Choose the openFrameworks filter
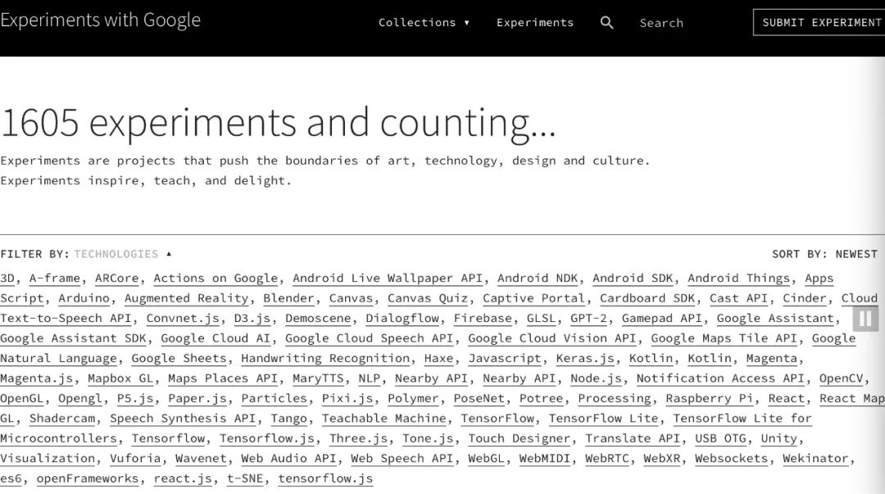Viewport: 885px width, 494px height. 88,478
